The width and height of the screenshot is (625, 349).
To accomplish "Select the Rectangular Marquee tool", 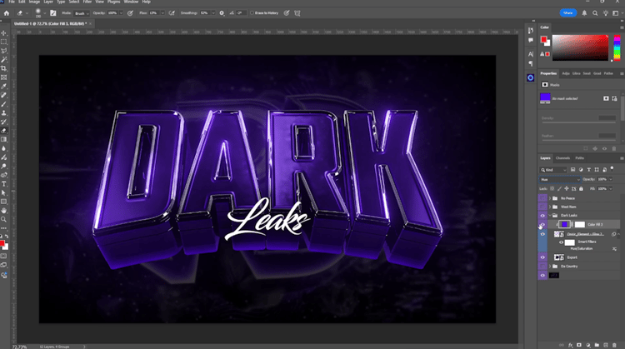I will coord(4,42).
